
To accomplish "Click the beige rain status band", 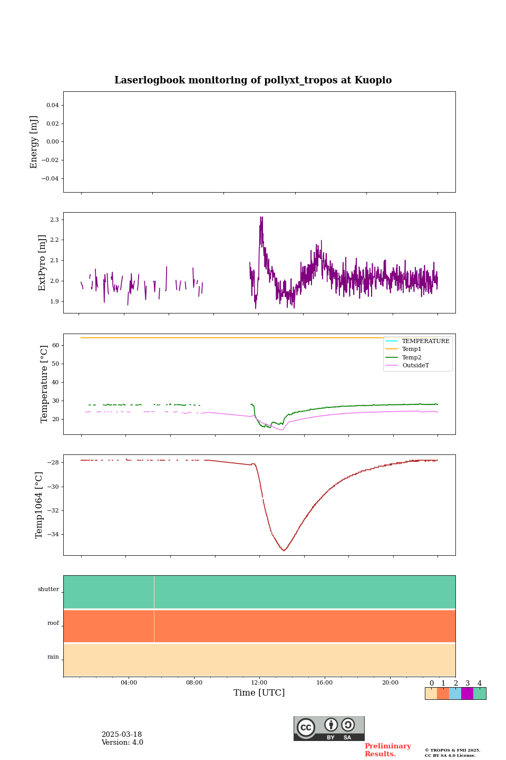I will tap(259, 660).
